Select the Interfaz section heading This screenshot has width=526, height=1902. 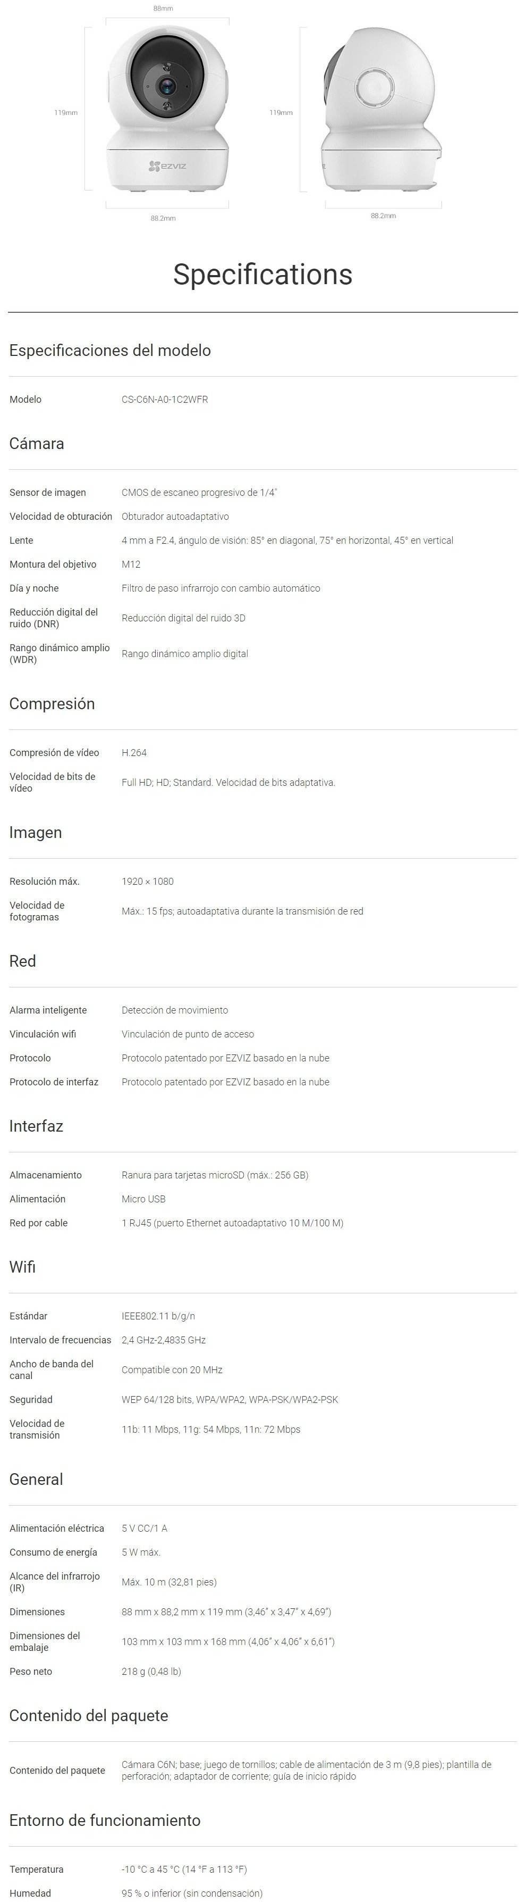click(36, 1126)
